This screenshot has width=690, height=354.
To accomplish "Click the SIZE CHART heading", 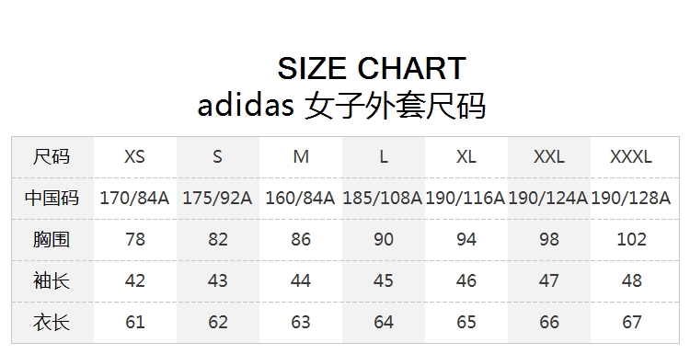I will pos(372,68).
